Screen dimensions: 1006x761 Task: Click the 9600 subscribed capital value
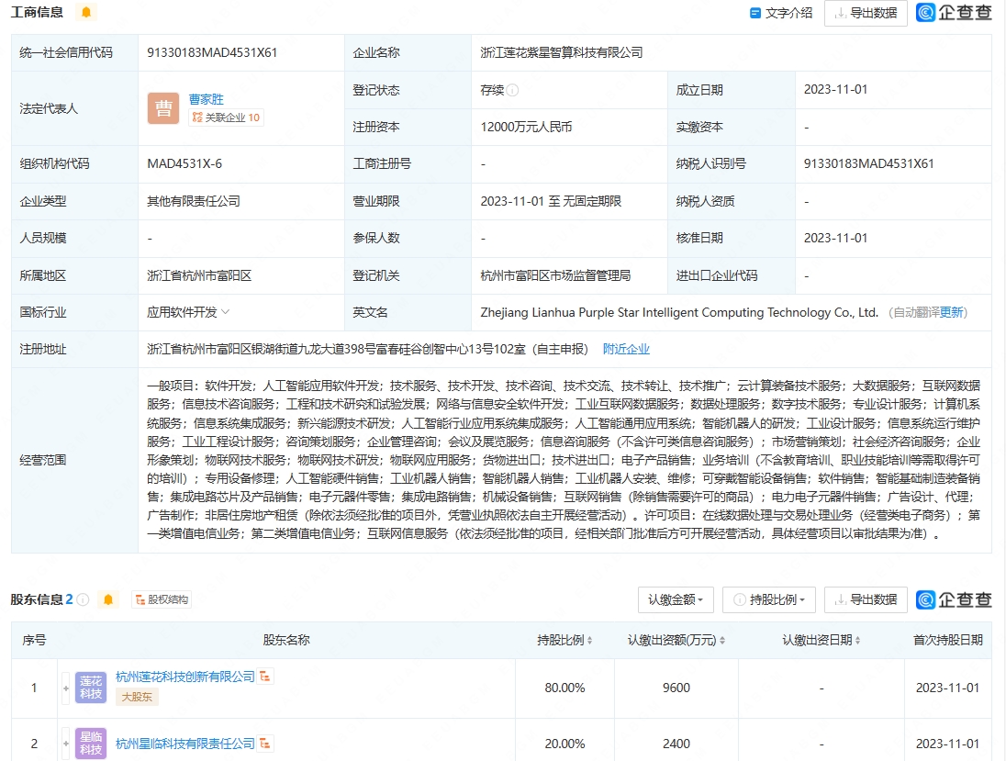coord(676,688)
